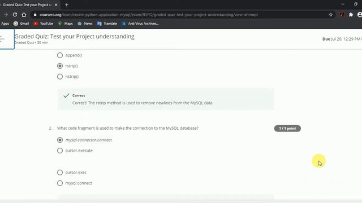Reload the Coursera page
The image size is (362, 203).
click(15, 15)
